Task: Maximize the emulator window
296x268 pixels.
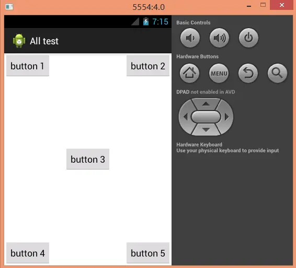Action: click(263, 5)
